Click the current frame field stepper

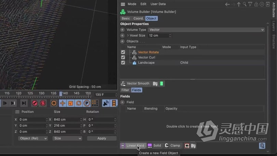[x=116, y=95]
